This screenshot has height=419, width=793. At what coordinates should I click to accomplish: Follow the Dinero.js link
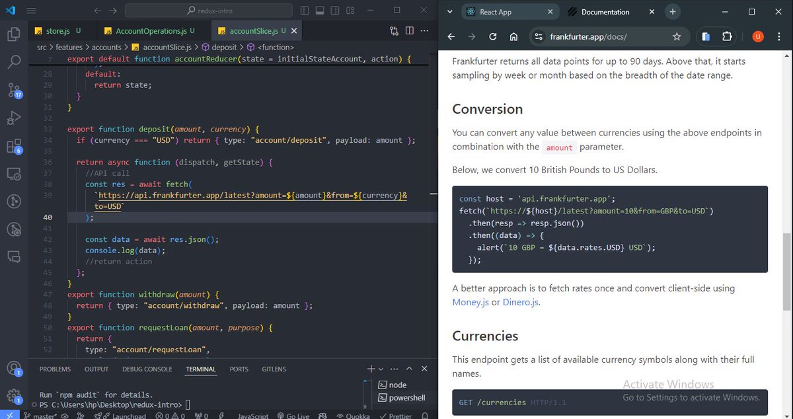[x=520, y=303]
